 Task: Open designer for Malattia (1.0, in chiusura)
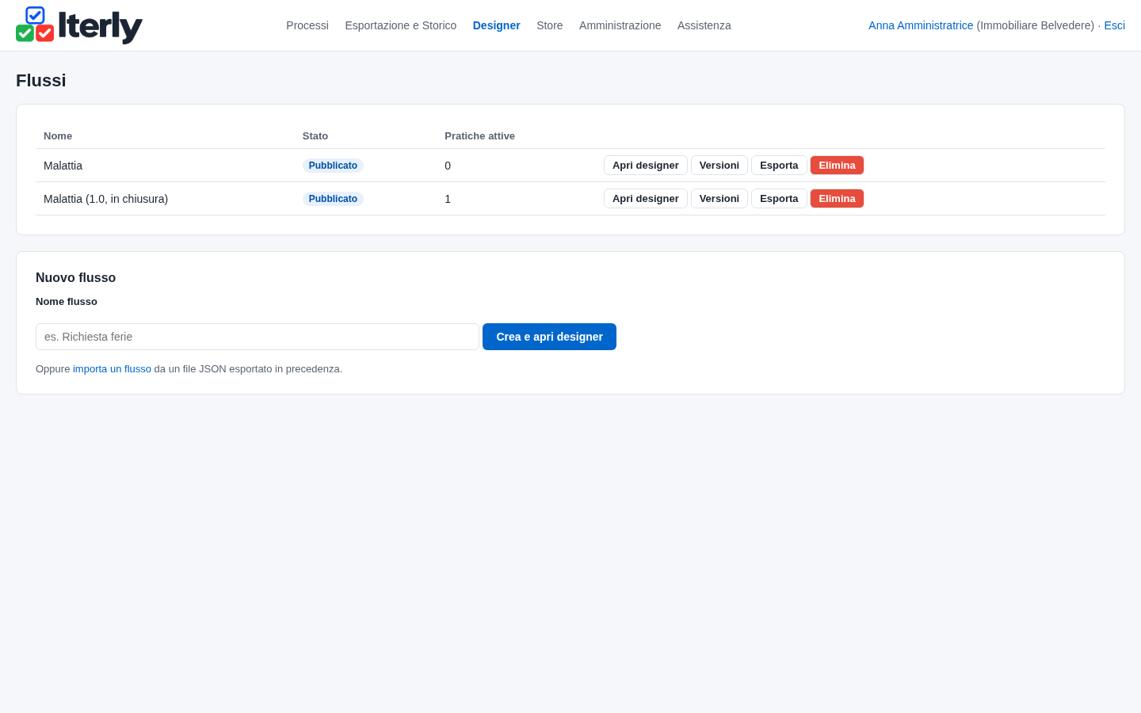coord(646,199)
